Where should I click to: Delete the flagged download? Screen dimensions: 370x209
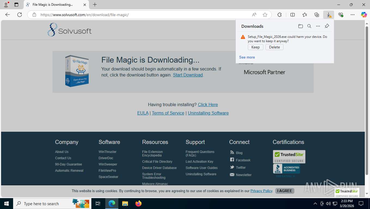[275, 47]
